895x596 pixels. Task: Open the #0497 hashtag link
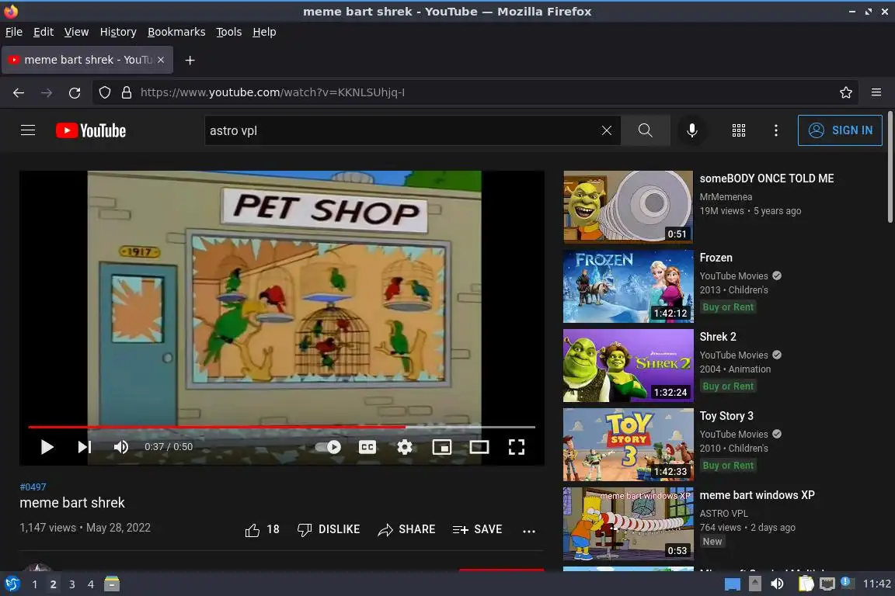pos(33,487)
